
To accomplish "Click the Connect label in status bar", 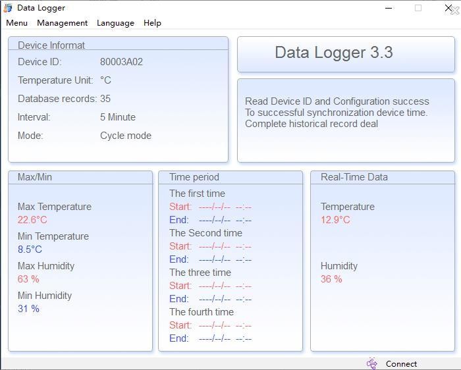I will click(x=401, y=363).
